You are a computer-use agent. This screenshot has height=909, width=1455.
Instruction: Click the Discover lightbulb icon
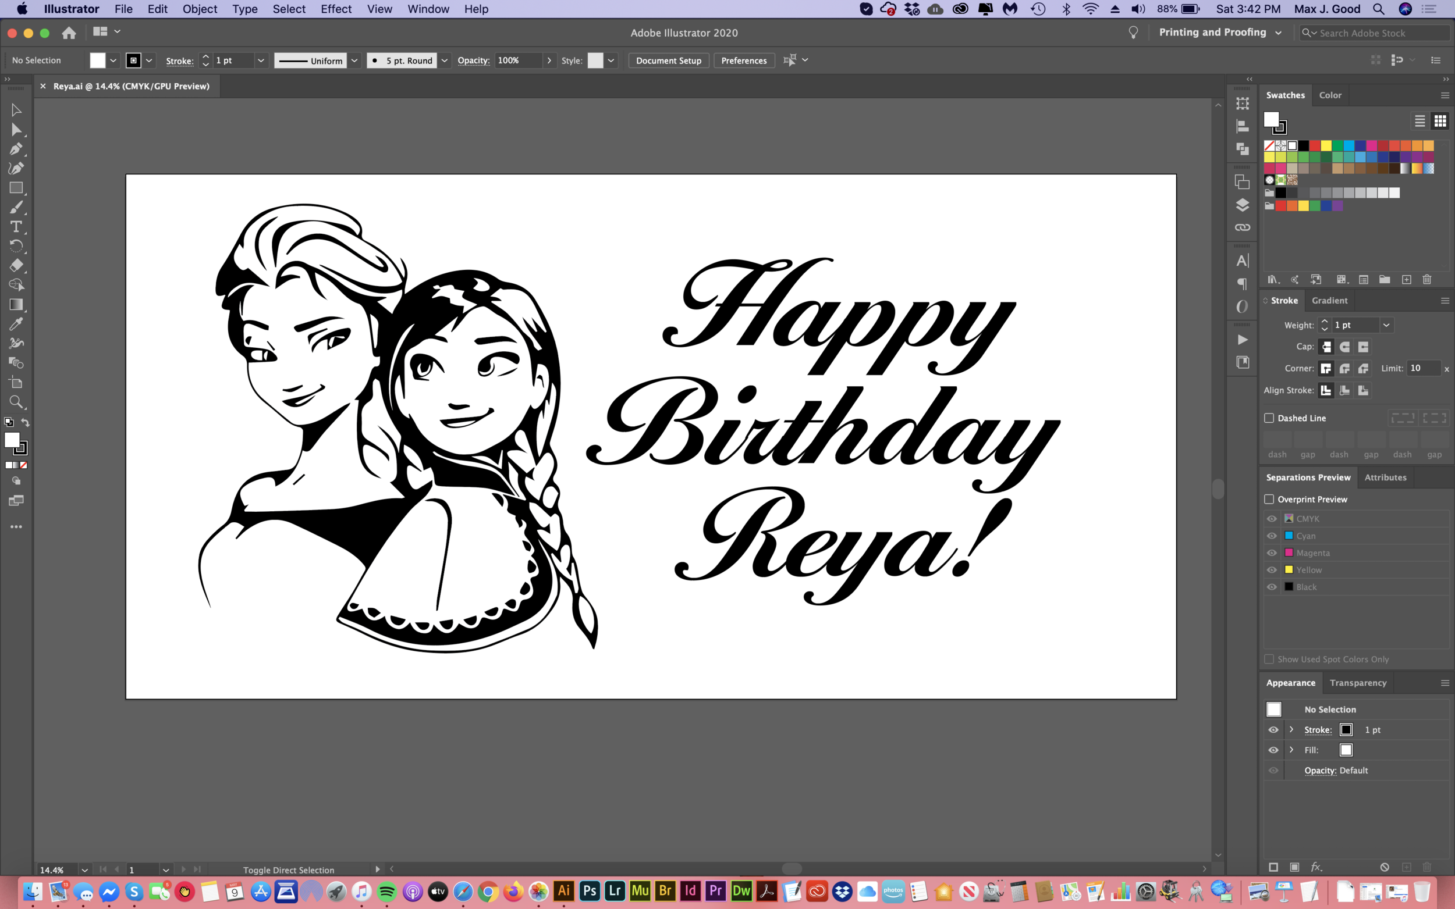point(1133,33)
